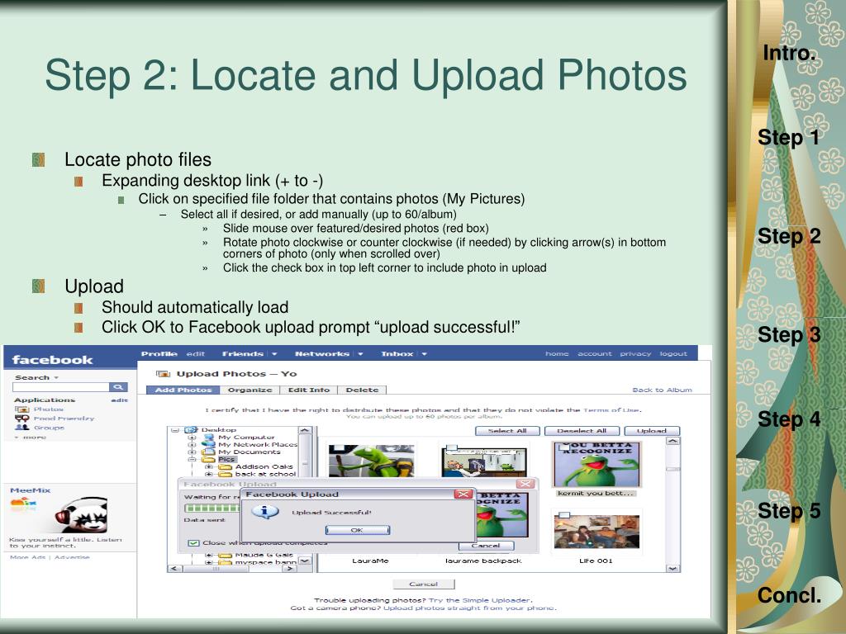Screen dimensions: 846x634
Task: Click the MeeMix orange logo
Action: (x=23, y=504)
